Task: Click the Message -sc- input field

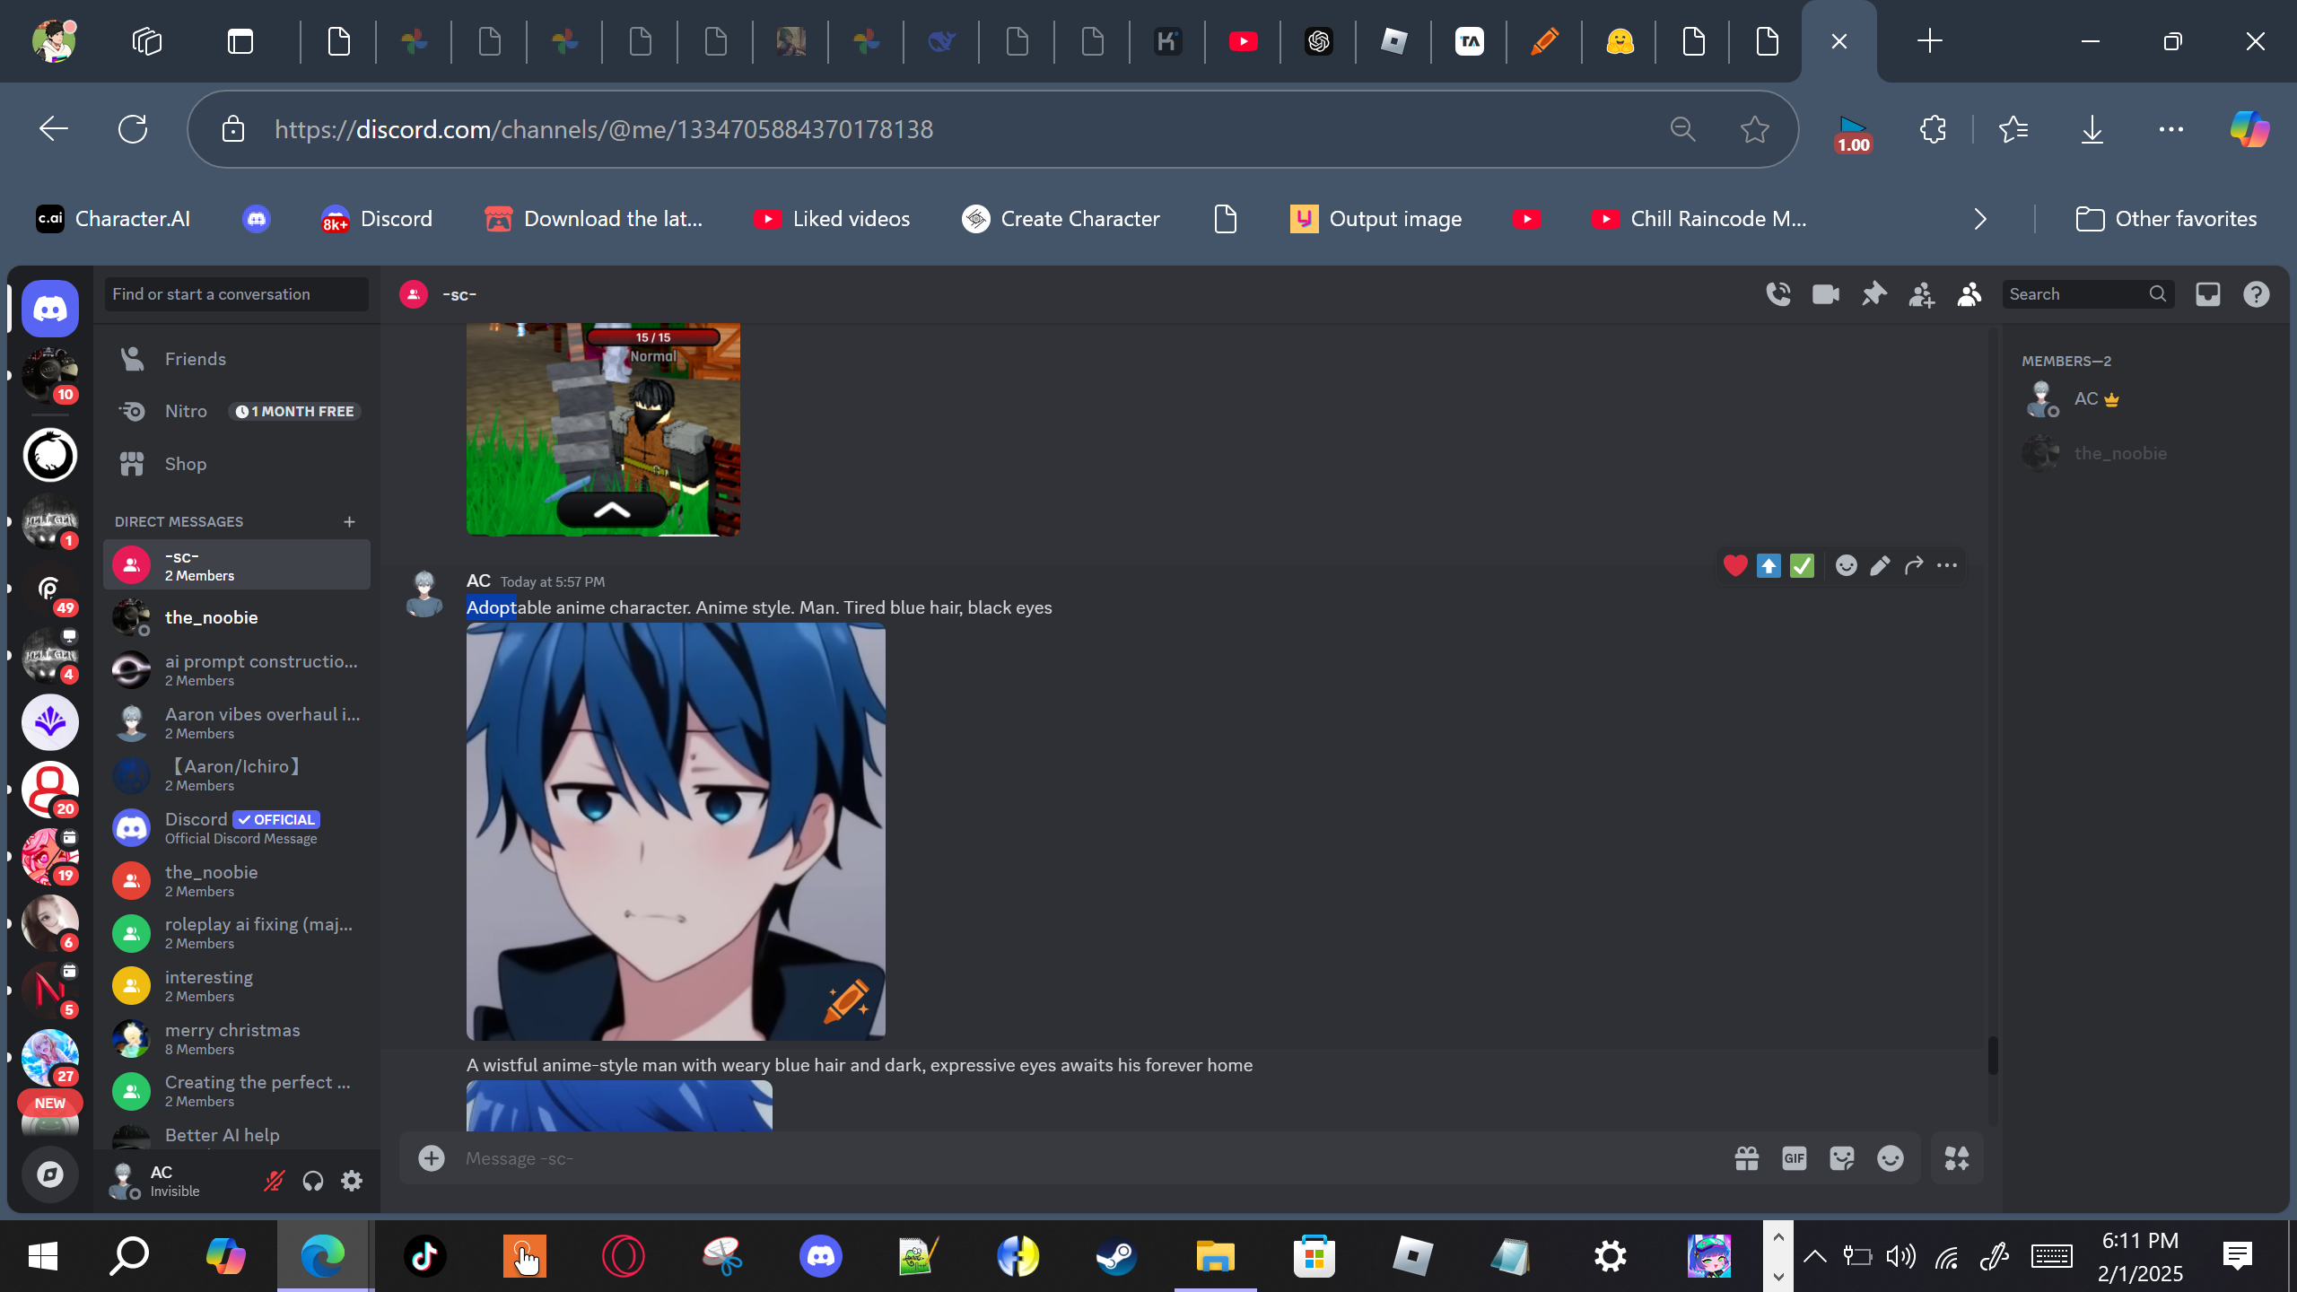Action: click(1077, 1158)
